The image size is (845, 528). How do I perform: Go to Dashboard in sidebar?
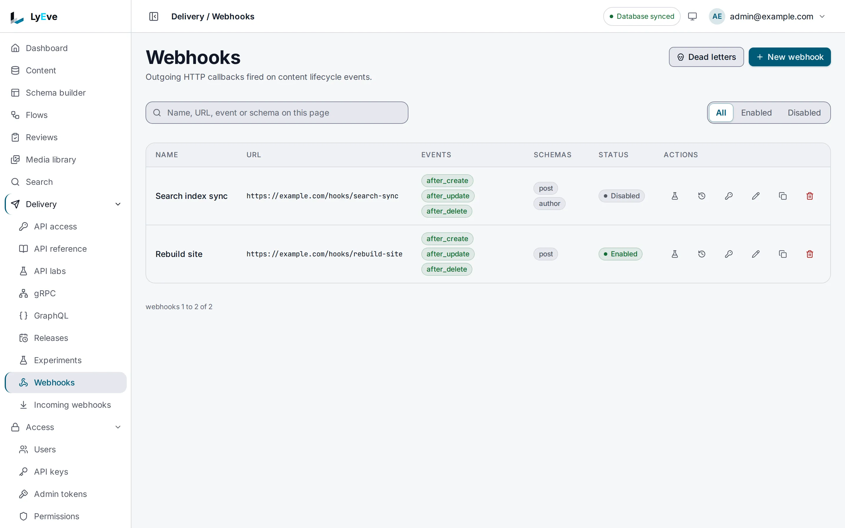tap(66, 48)
